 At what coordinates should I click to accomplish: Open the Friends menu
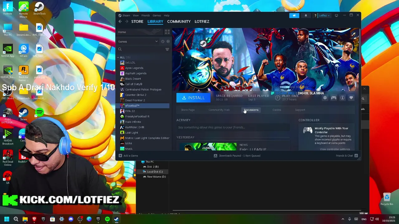point(146,16)
